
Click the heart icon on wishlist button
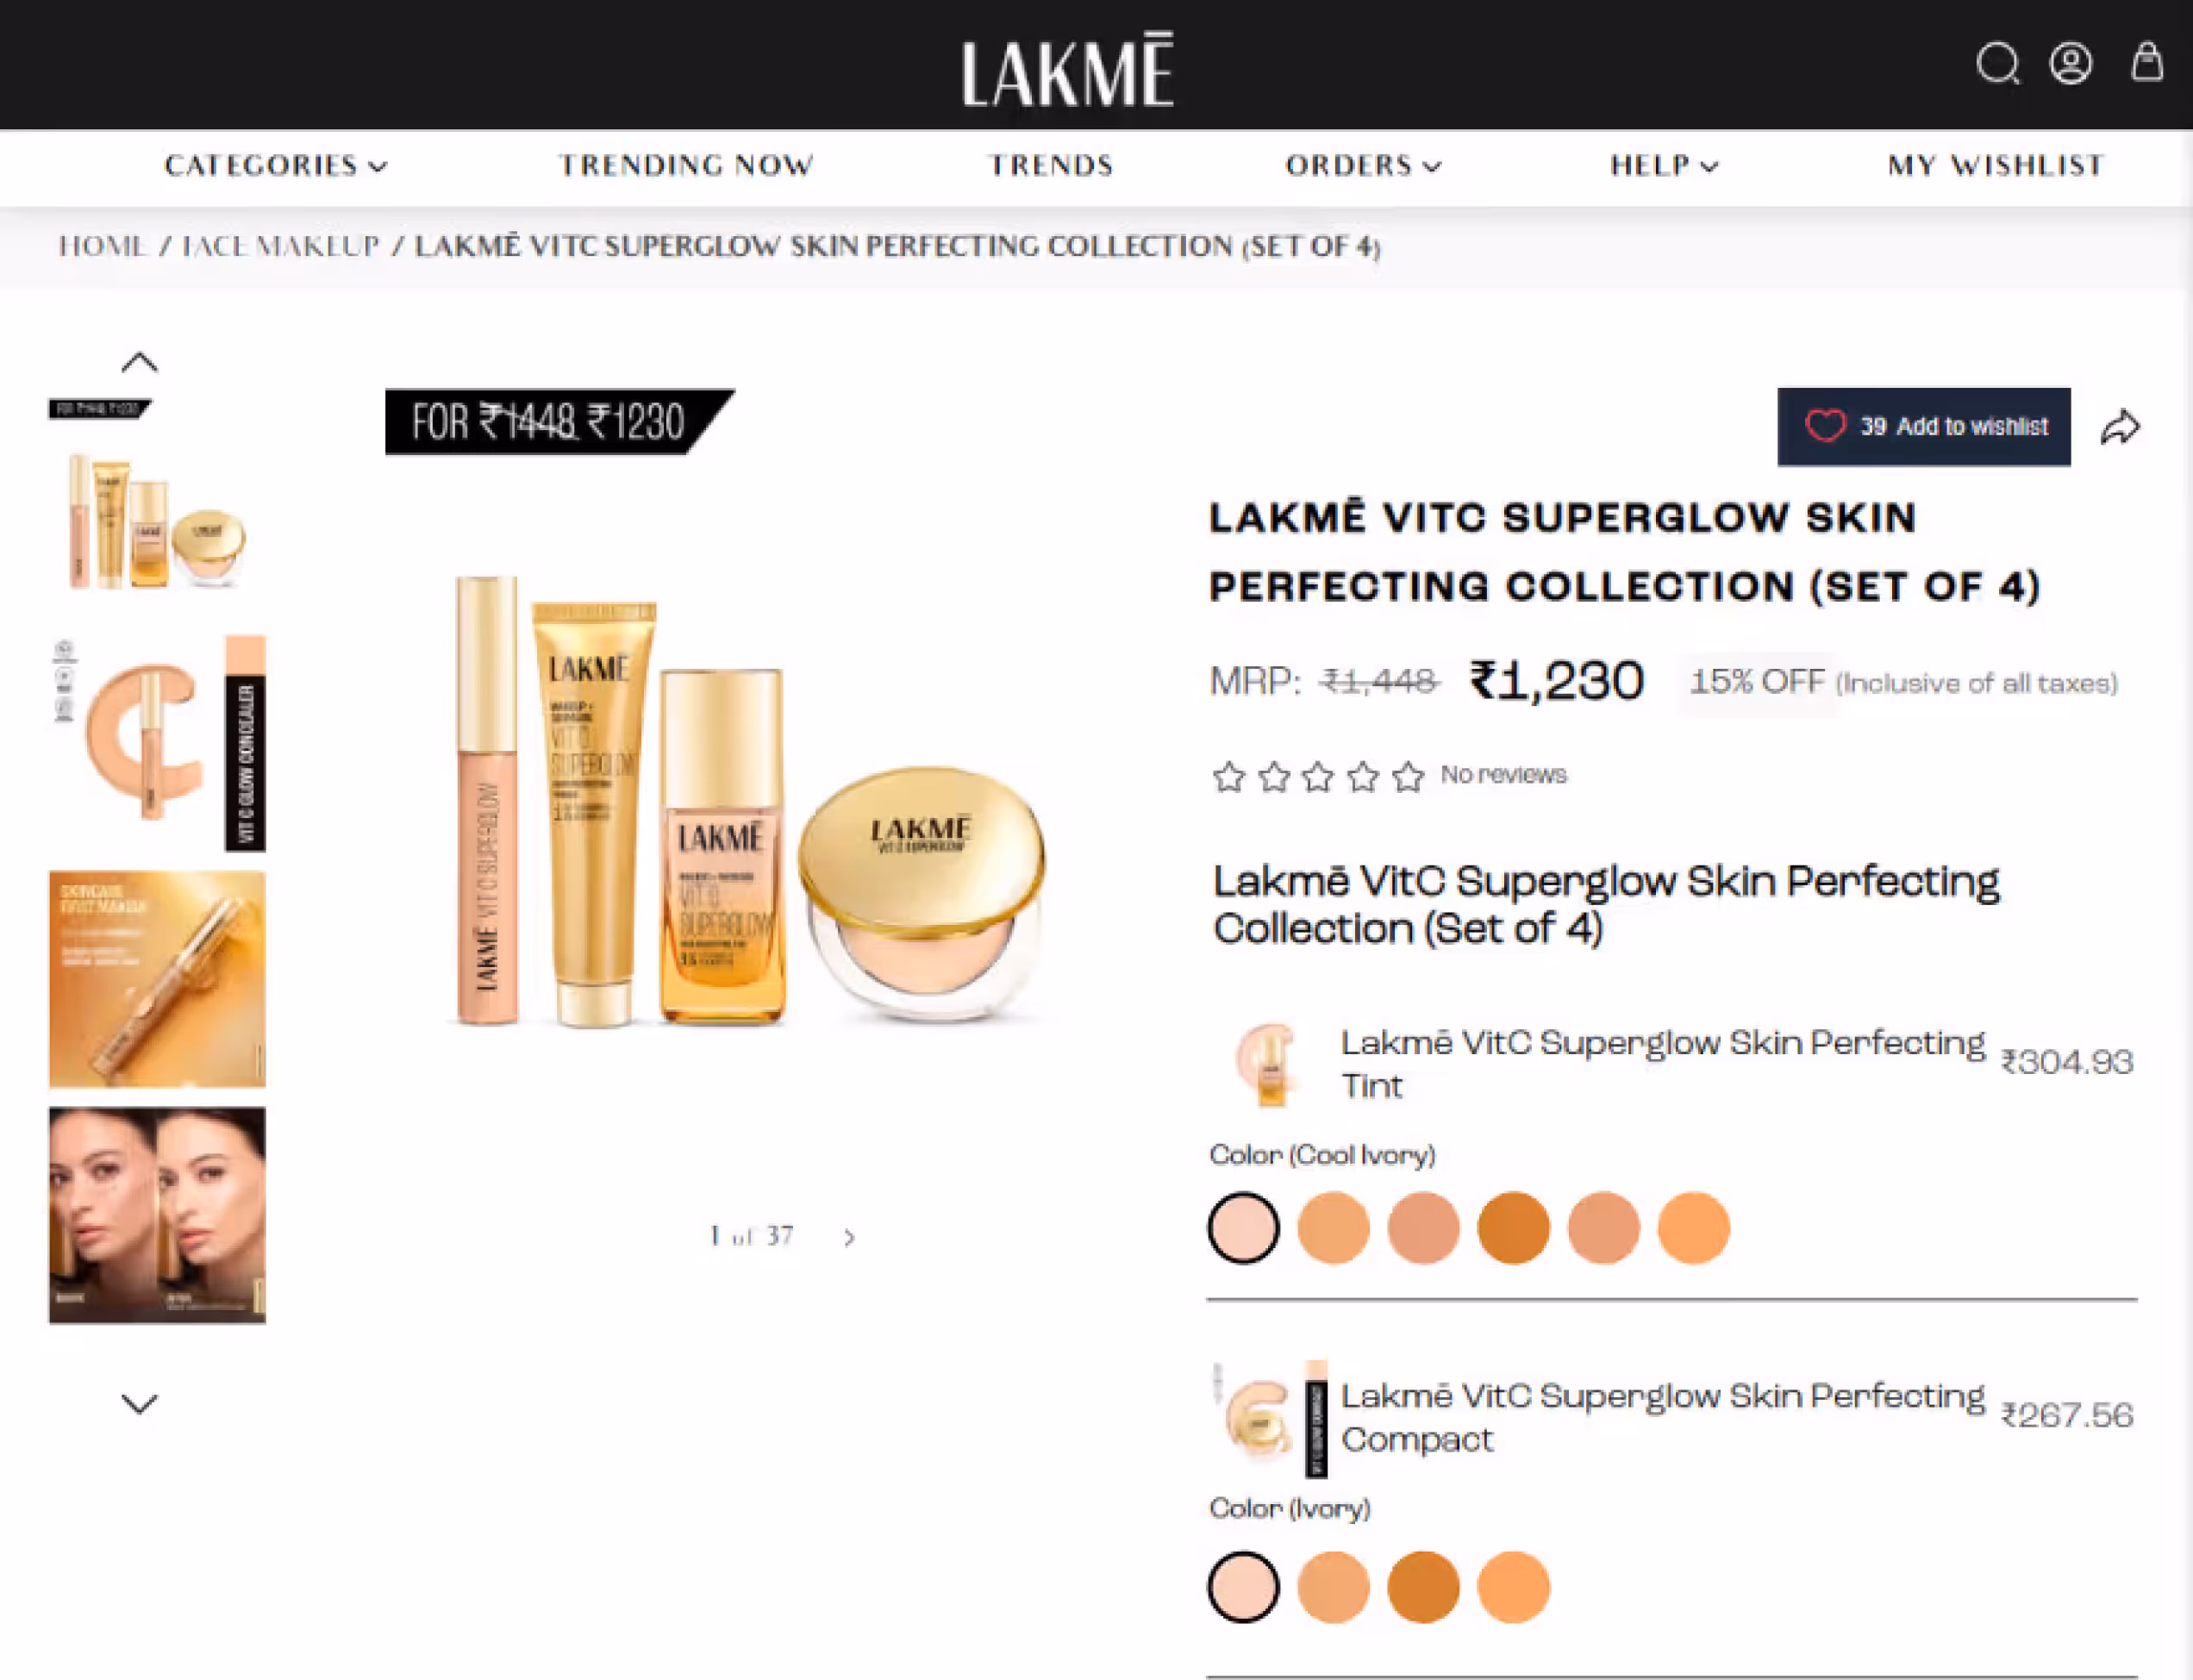tap(1825, 426)
